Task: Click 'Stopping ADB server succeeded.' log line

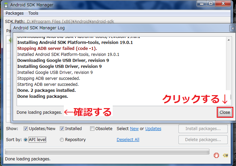Action: (x=49, y=78)
